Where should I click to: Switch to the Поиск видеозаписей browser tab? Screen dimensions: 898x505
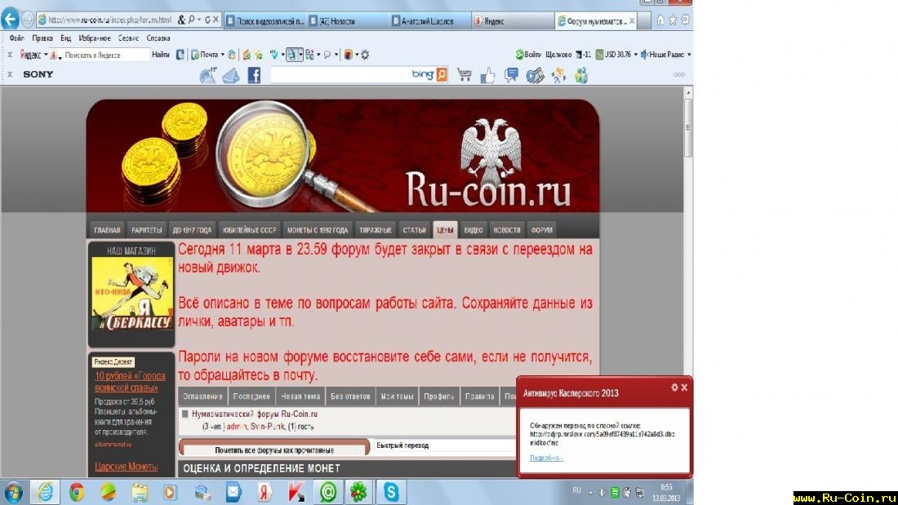click(x=265, y=21)
